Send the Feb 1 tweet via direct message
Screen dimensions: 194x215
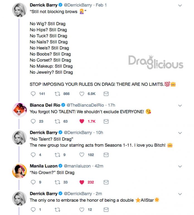(106, 94)
